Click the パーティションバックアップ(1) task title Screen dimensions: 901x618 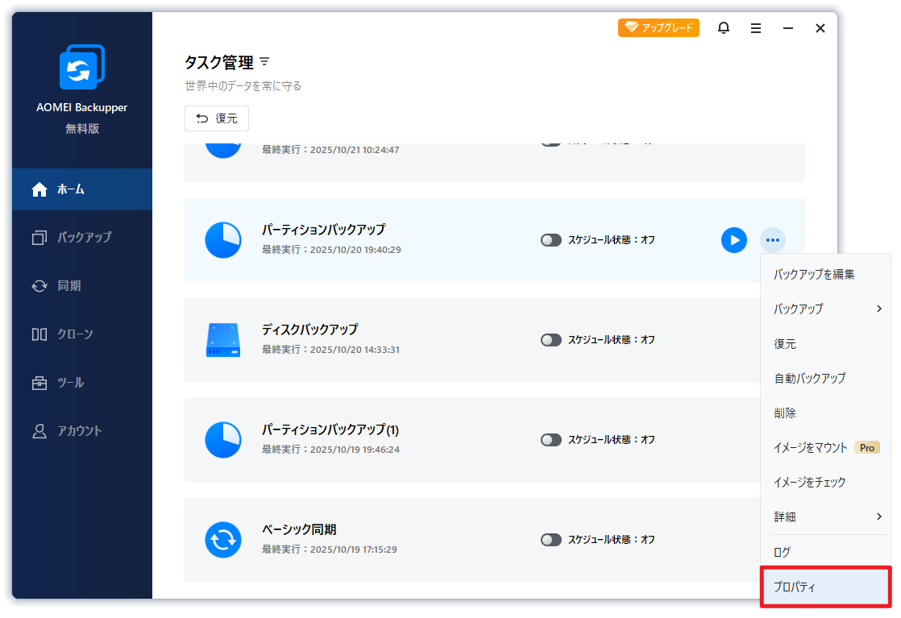pyautogui.click(x=330, y=429)
